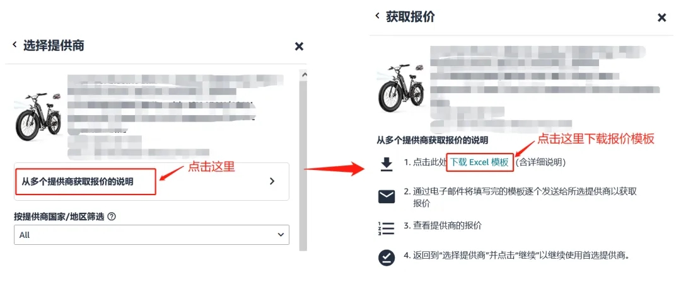This screenshot has width=681, height=282.
Task: Close the 获取报价 panel
Action: click(x=661, y=18)
